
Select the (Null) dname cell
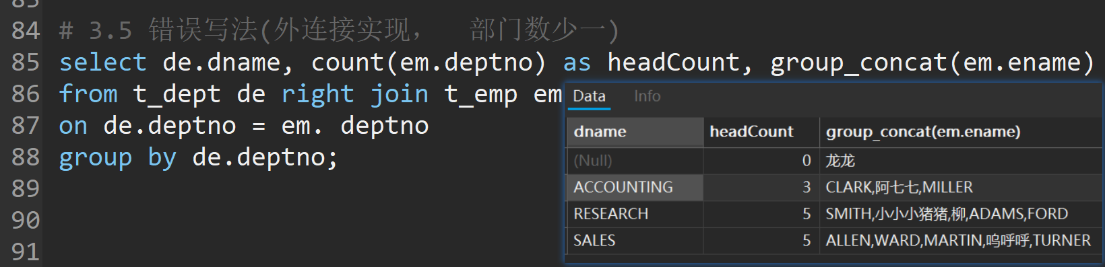635,161
